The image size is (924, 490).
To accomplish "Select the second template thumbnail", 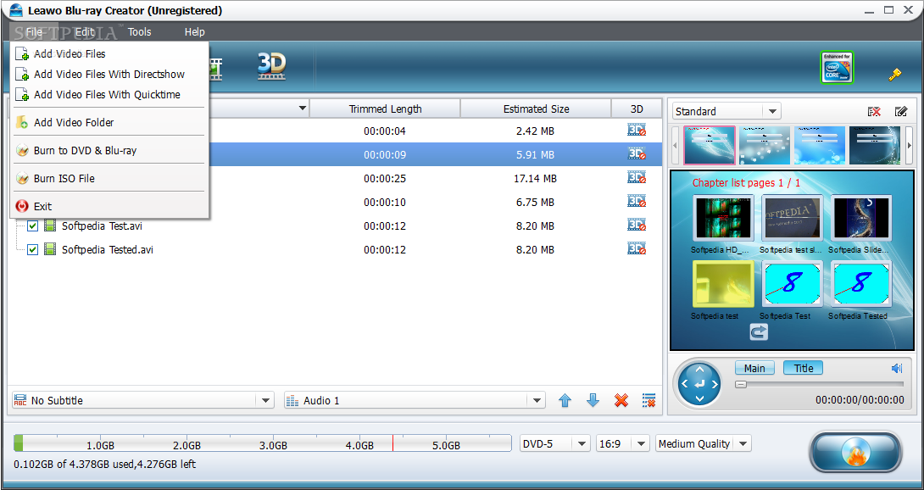I will point(765,145).
